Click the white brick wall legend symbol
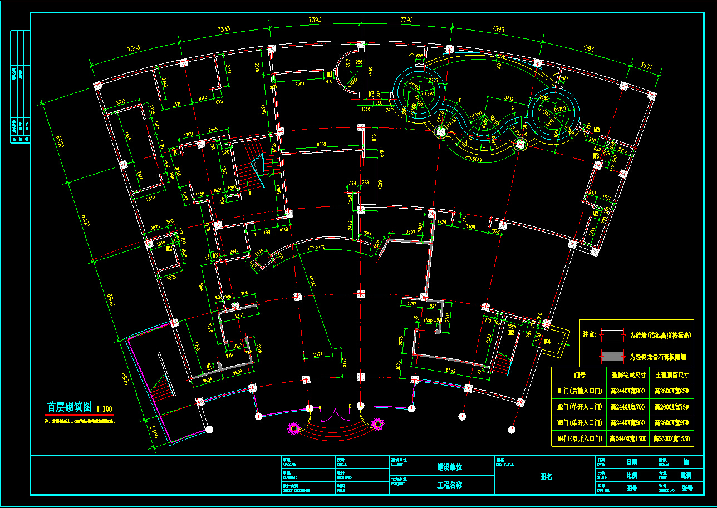The width and height of the screenshot is (717, 508). tap(612, 336)
